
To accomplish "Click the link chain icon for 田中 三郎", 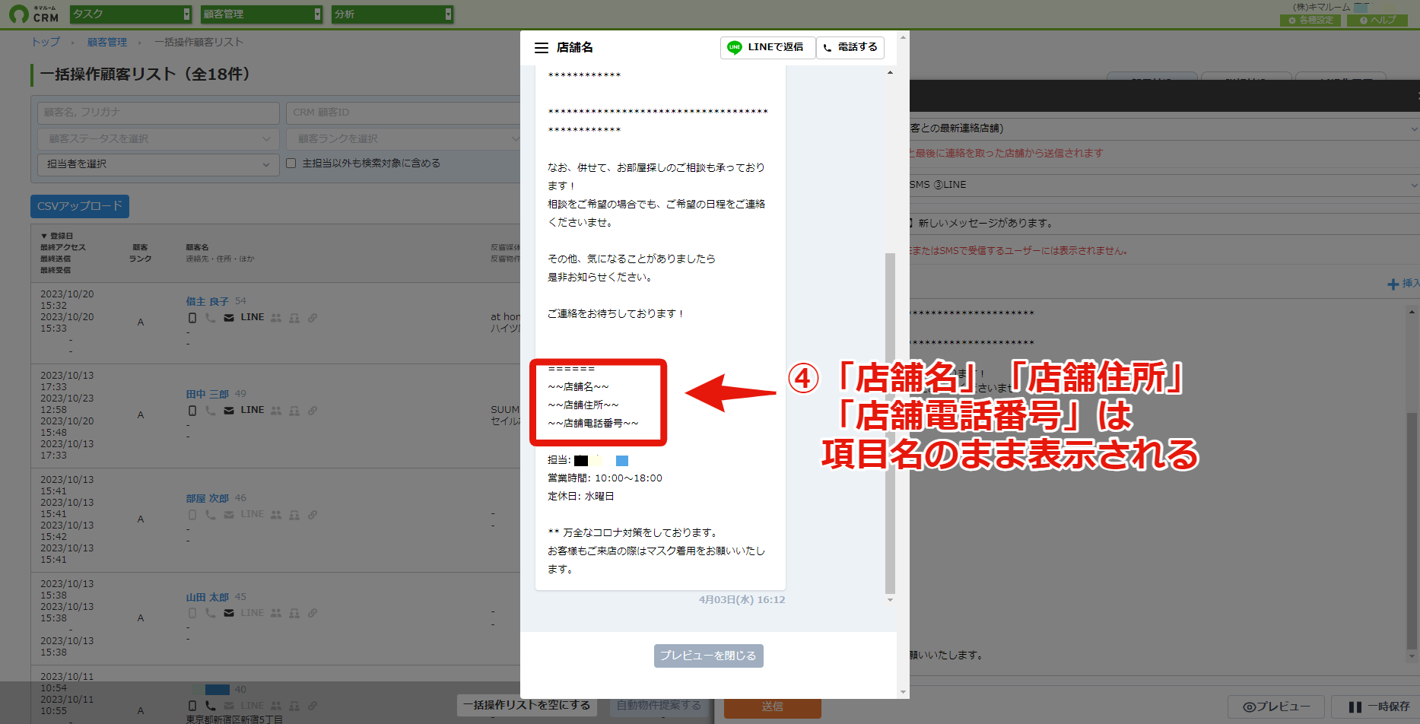I will [313, 411].
